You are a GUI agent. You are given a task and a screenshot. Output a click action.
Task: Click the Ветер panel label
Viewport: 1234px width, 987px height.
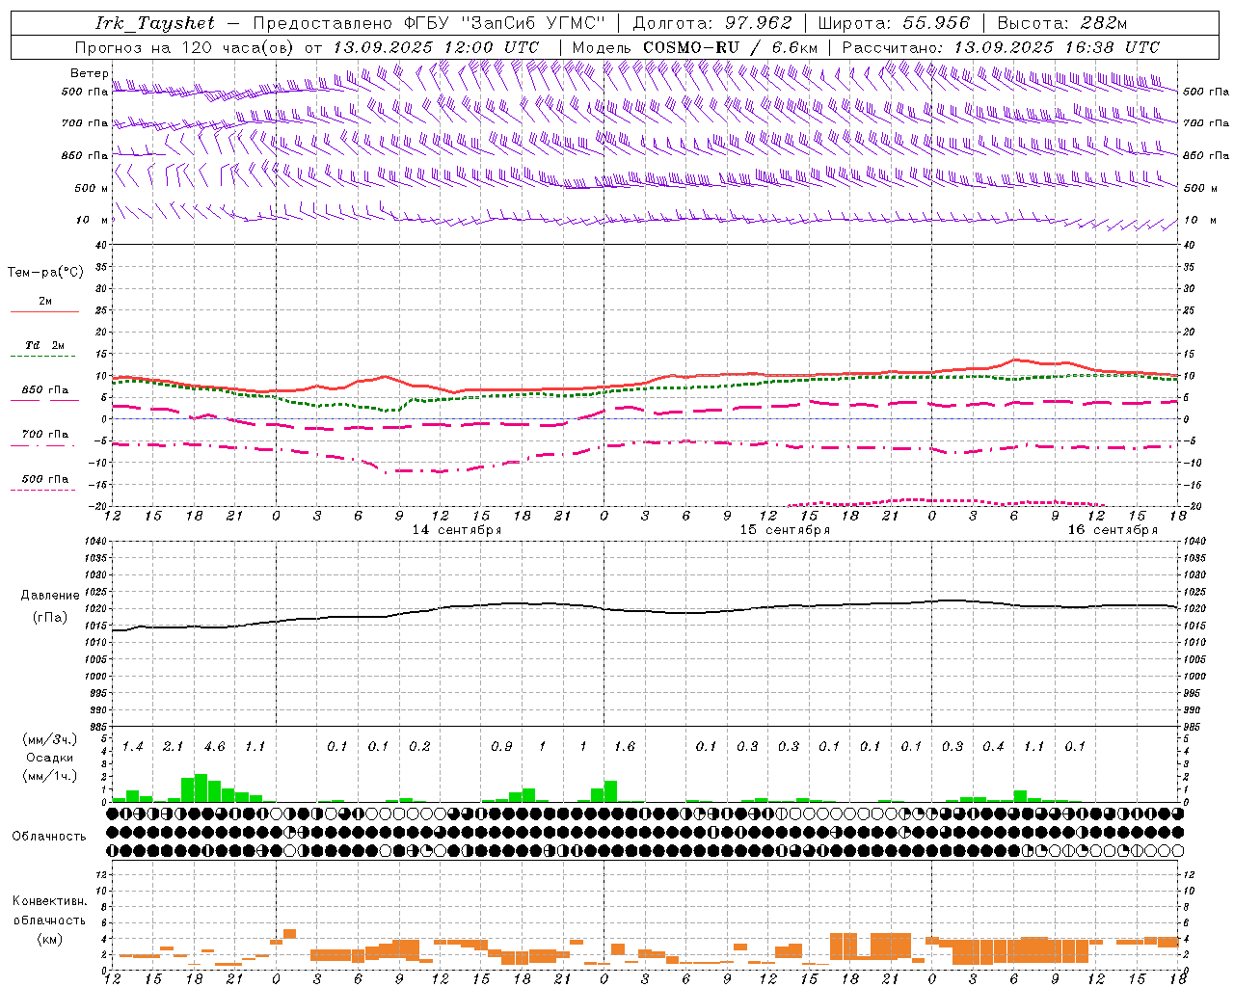(89, 73)
